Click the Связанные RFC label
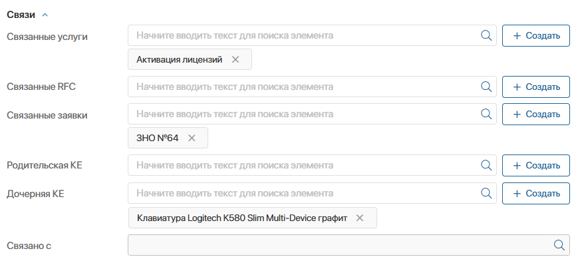Viewport: 576px width, 261px height. (x=41, y=87)
